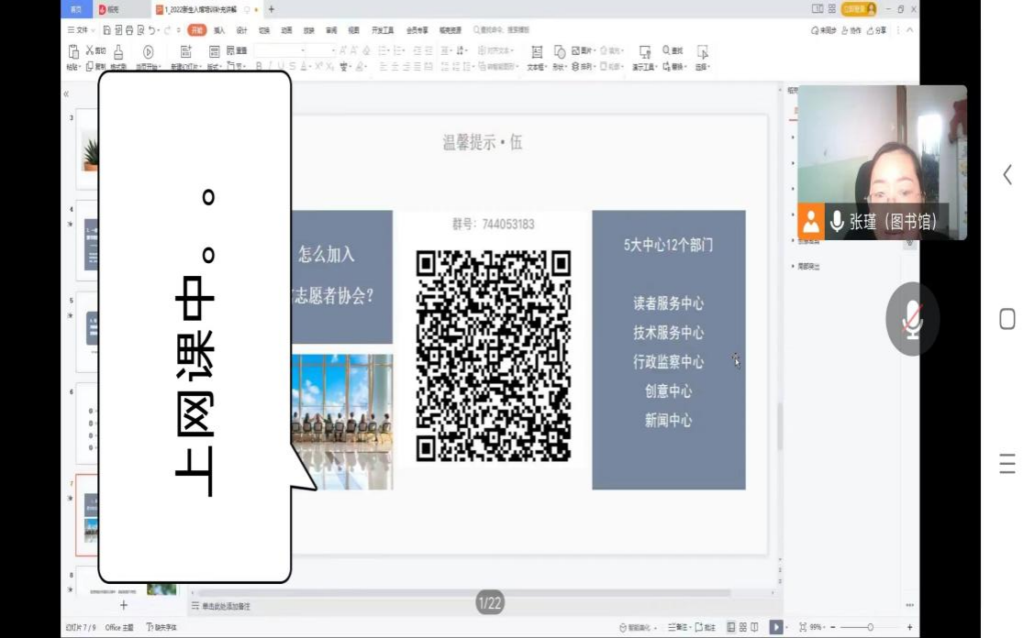Viewport: 1035px width, 638px height.
Task: Click the Reset slide icon
Action: tap(230, 50)
